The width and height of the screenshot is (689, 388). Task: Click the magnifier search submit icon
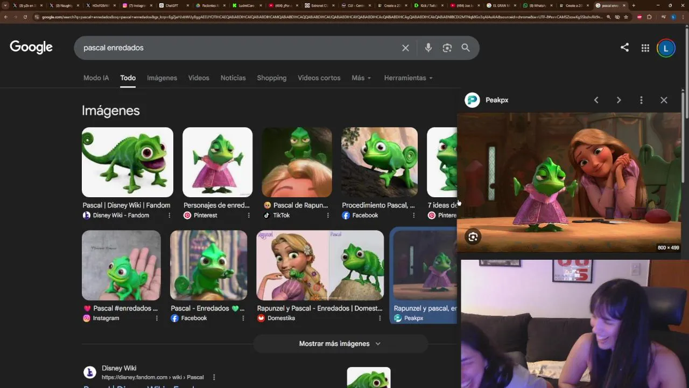coord(466,48)
